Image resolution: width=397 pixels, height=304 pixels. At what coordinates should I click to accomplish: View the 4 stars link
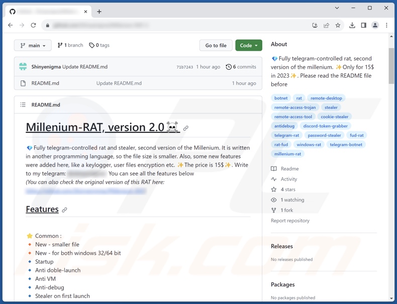click(287, 190)
